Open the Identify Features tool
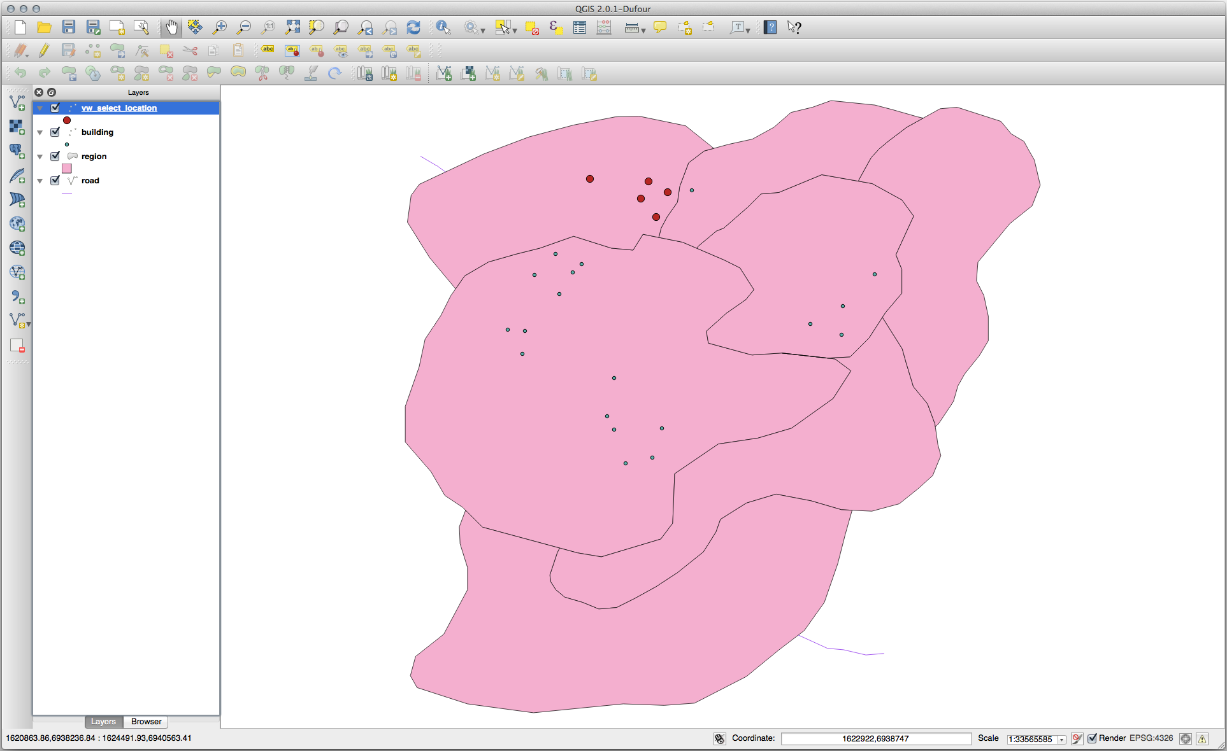This screenshot has height=751, width=1227. (443, 27)
